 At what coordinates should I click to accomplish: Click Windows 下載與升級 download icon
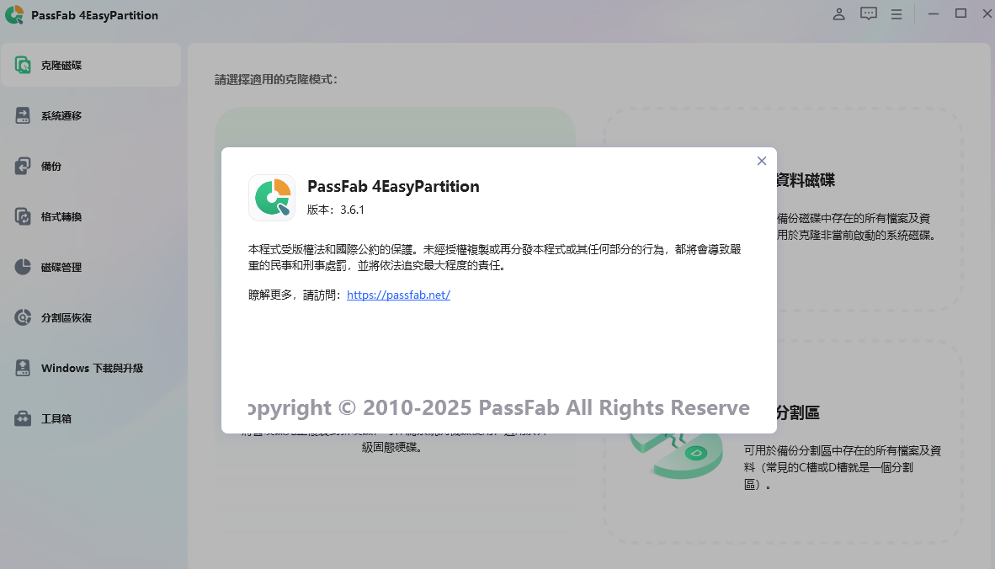click(23, 368)
